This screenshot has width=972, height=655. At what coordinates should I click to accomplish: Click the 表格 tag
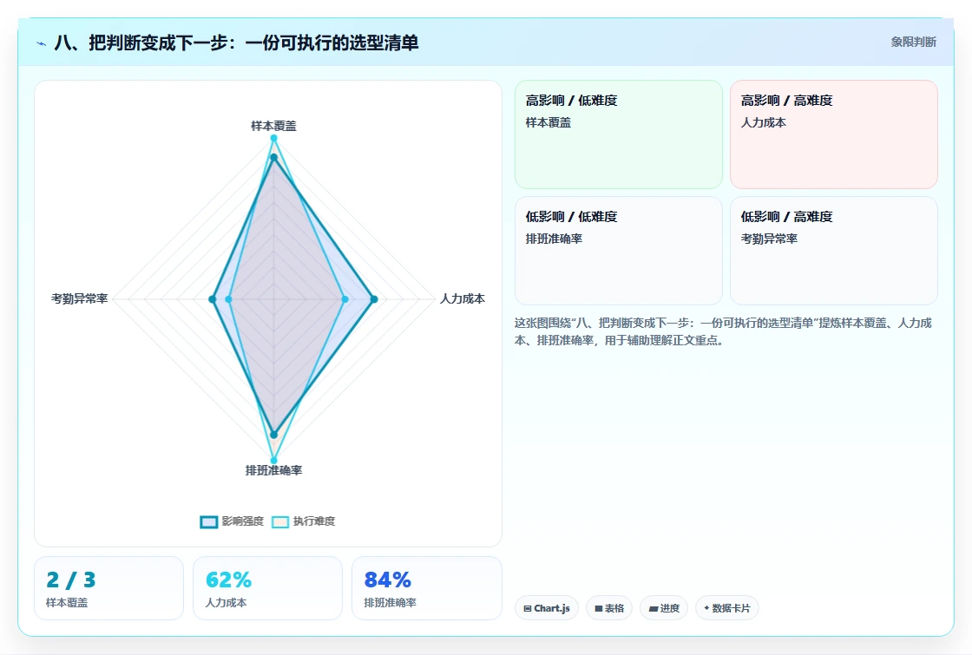tap(609, 608)
